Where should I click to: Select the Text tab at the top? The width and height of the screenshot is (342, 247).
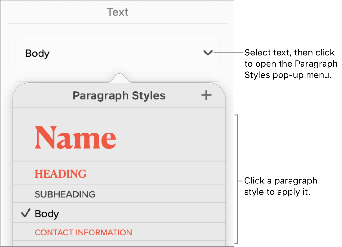(x=118, y=12)
